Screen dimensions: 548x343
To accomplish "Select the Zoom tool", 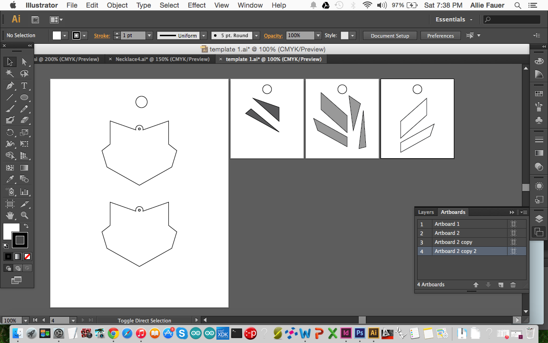I will [x=25, y=215].
